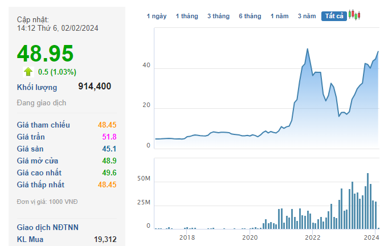The width and height of the screenshot is (388, 246).
Task: Click the KL Mua value 19,312
Action: click(x=105, y=239)
